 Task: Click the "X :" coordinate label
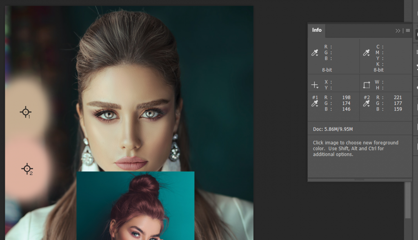328,82
